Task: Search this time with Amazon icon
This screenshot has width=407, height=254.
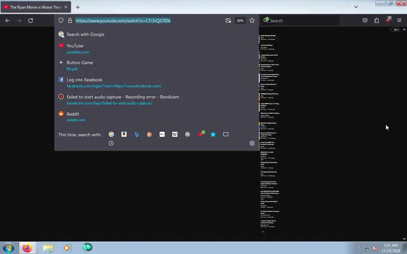Action: pos(124,134)
